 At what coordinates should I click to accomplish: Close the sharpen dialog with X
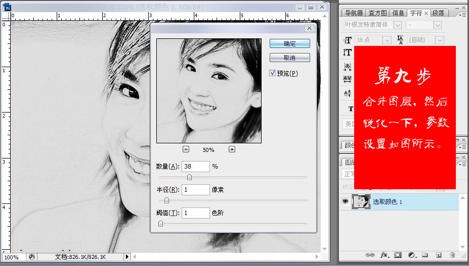[309, 28]
